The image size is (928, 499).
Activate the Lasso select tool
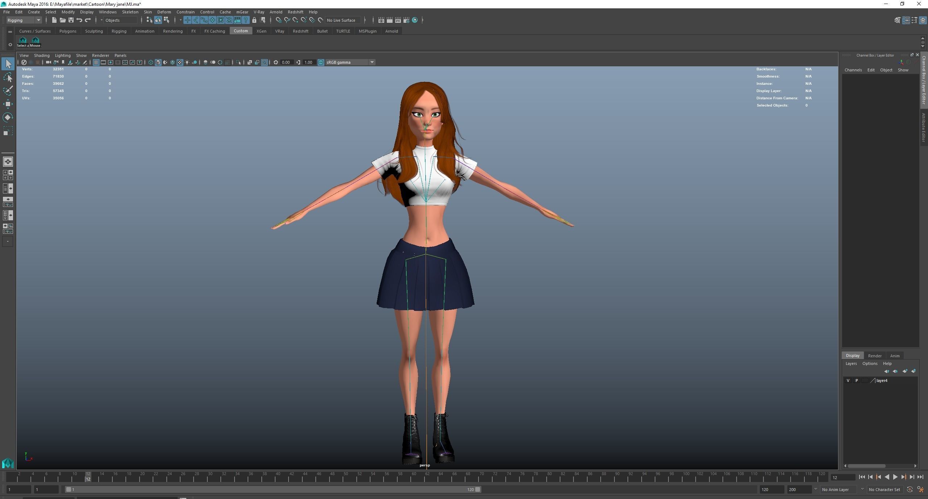click(x=8, y=77)
